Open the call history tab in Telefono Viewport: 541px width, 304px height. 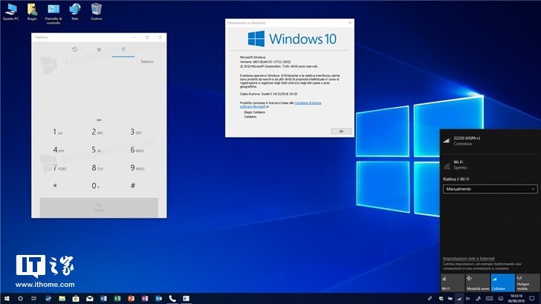(74, 50)
